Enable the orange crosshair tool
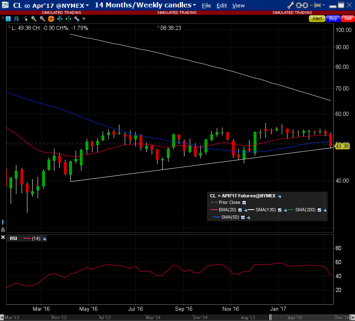This screenshot has width=355, height=321. 51,19
